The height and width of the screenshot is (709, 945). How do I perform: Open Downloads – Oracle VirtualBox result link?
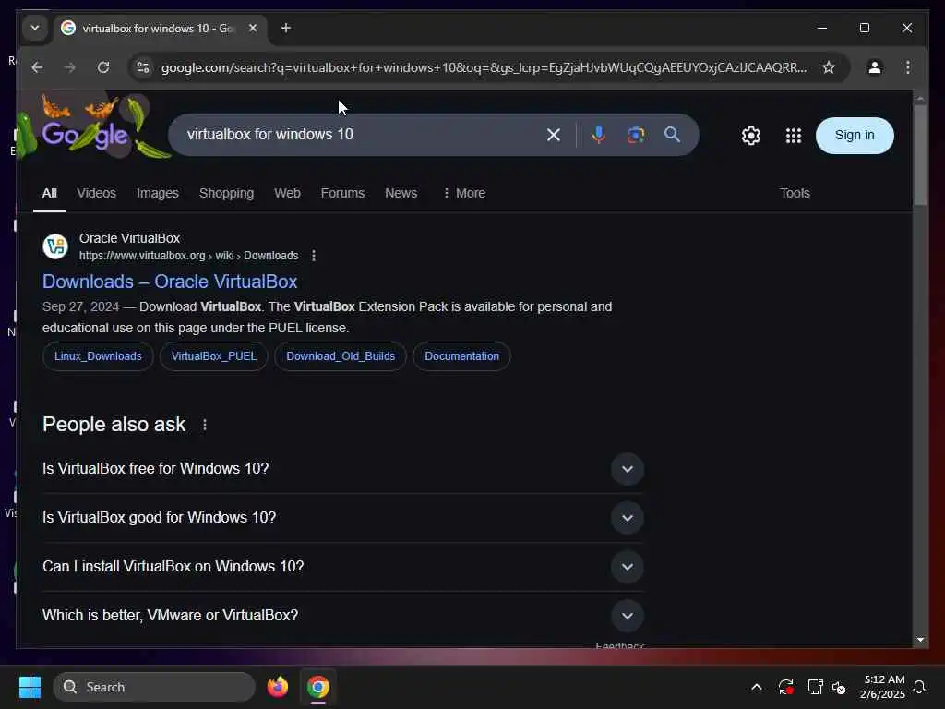click(x=170, y=282)
